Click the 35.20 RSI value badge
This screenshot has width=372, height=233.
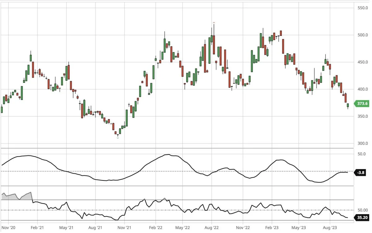coord(362,218)
